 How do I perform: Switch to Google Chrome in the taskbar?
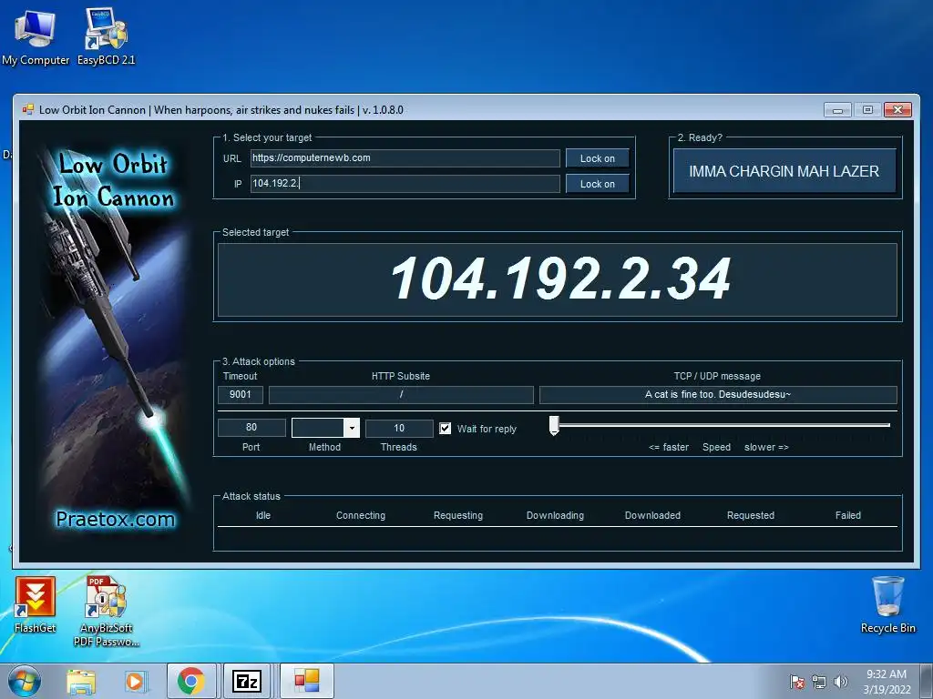pyautogui.click(x=191, y=681)
